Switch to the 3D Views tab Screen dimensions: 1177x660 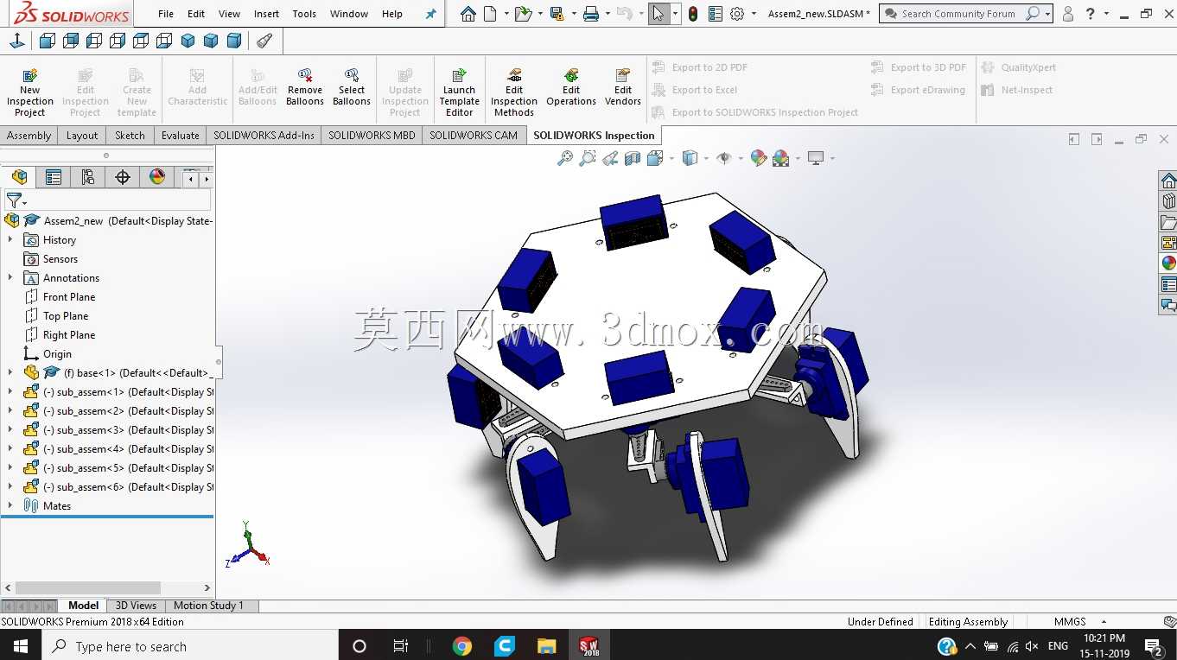pyautogui.click(x=136, y=606)
